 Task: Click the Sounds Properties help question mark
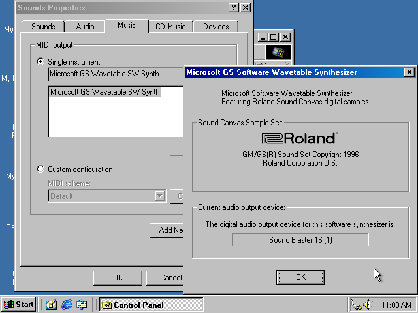tap(234, 7)
